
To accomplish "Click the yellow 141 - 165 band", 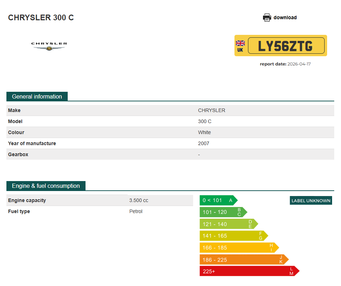I will pyautogui.click(x=234, y=236).
